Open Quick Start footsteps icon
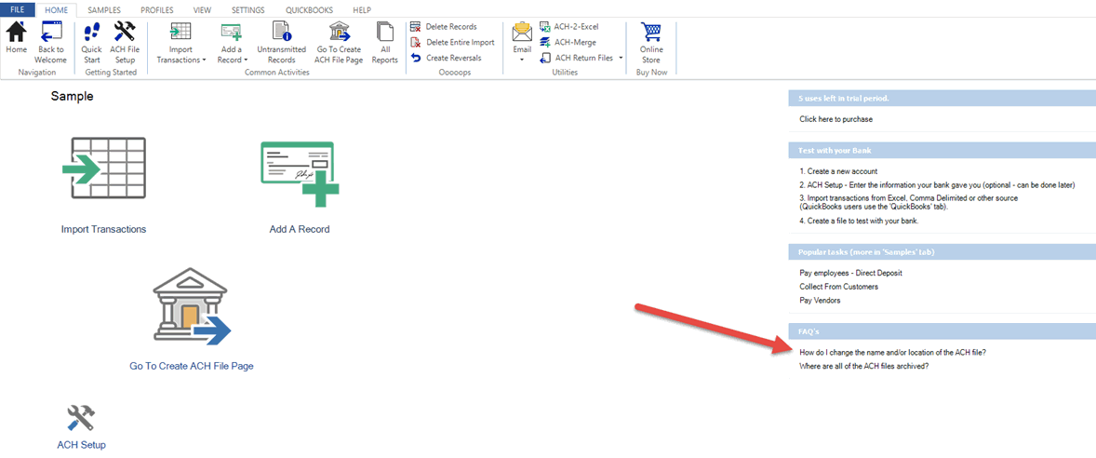 click(x=91, y=33)
